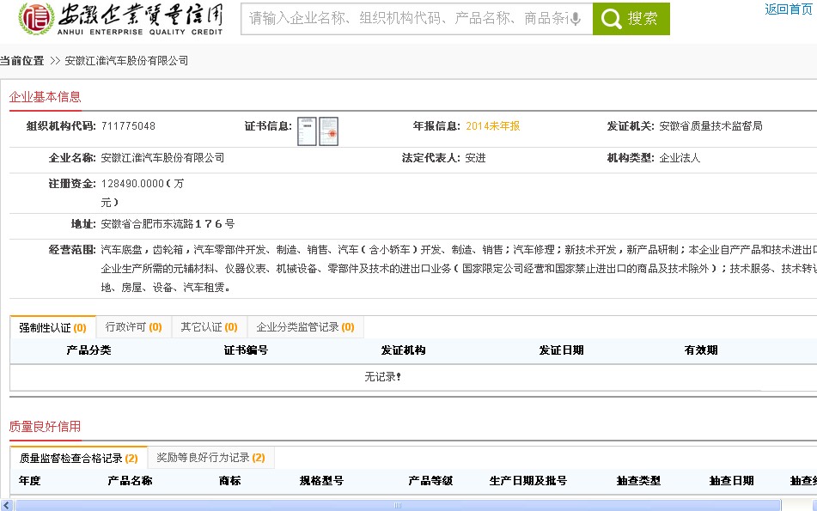817x511 pixels.
Task: Switch to the 奖励等良好行为记录 tab
Action: pos(210,458)
